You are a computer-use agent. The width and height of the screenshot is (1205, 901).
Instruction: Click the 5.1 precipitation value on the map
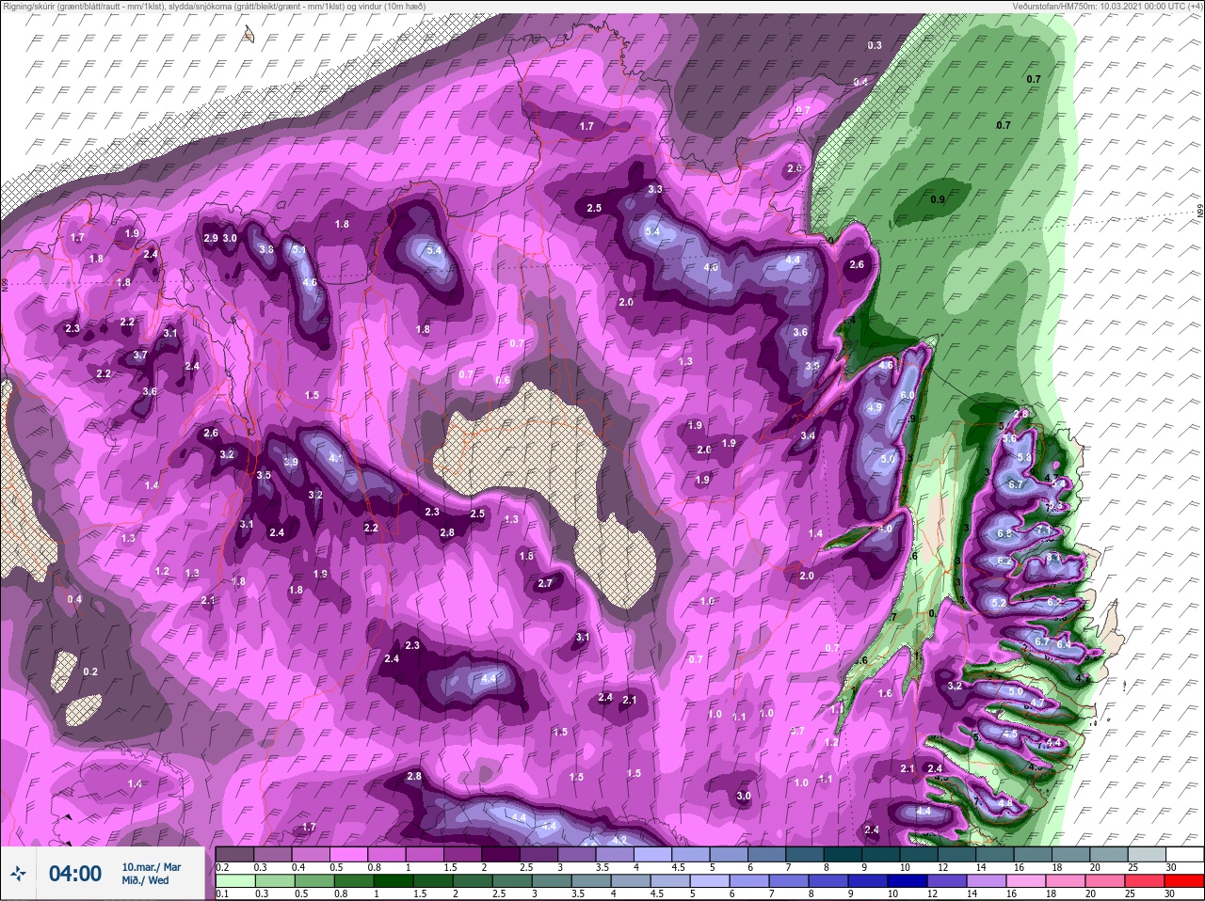299,250
